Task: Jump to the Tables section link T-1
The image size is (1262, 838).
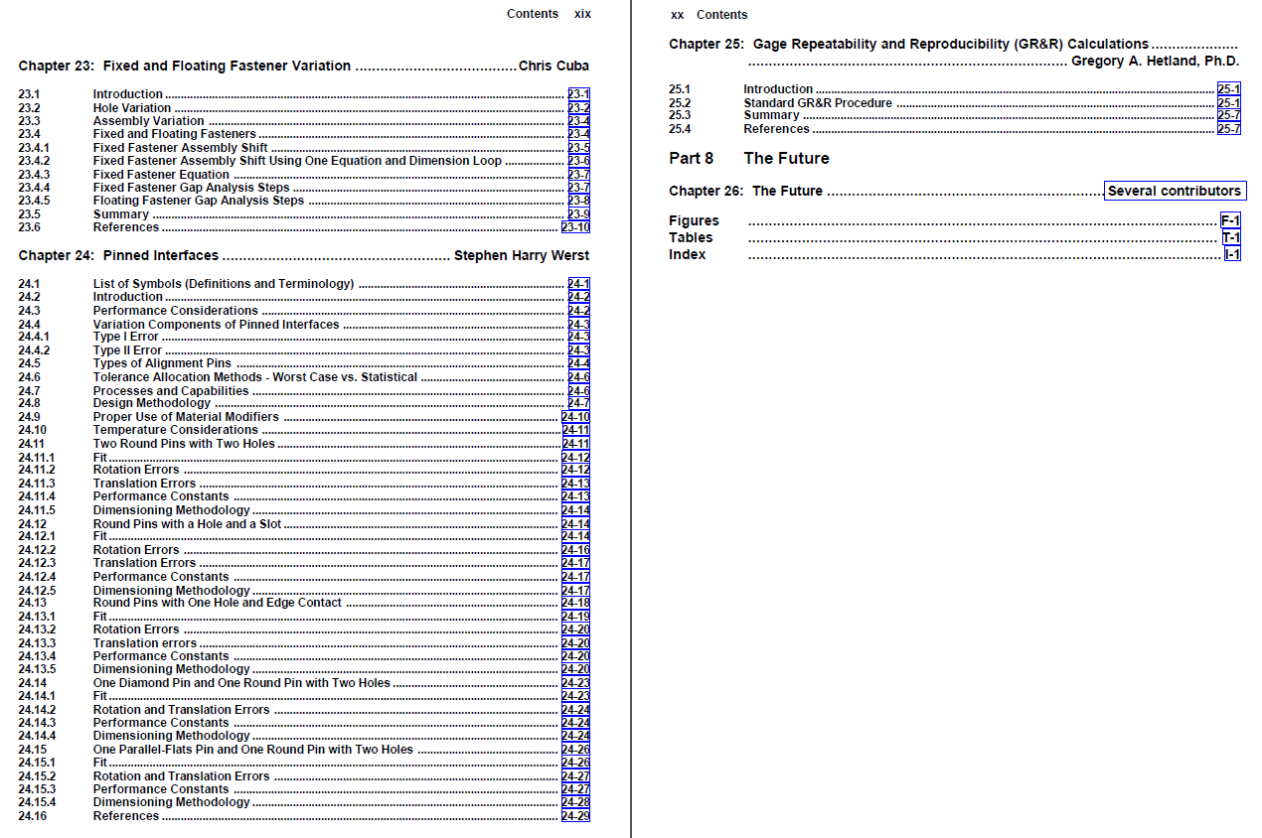Action: tap(1230, 237)
